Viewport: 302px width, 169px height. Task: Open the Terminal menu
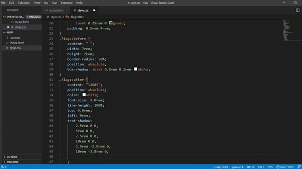(x=67, y=3)
